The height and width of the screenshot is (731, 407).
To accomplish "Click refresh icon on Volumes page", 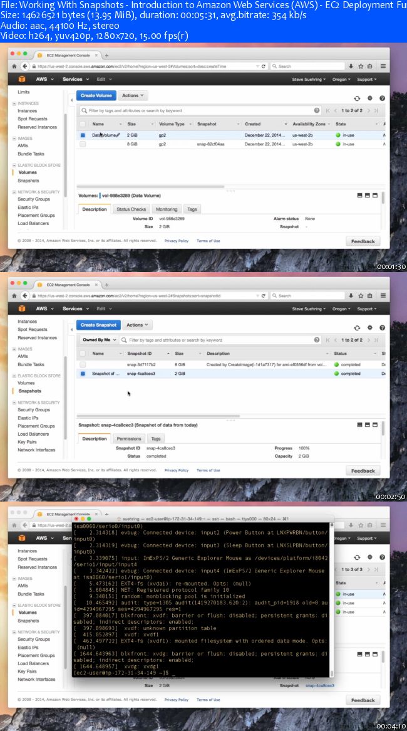I will (357, 98).
